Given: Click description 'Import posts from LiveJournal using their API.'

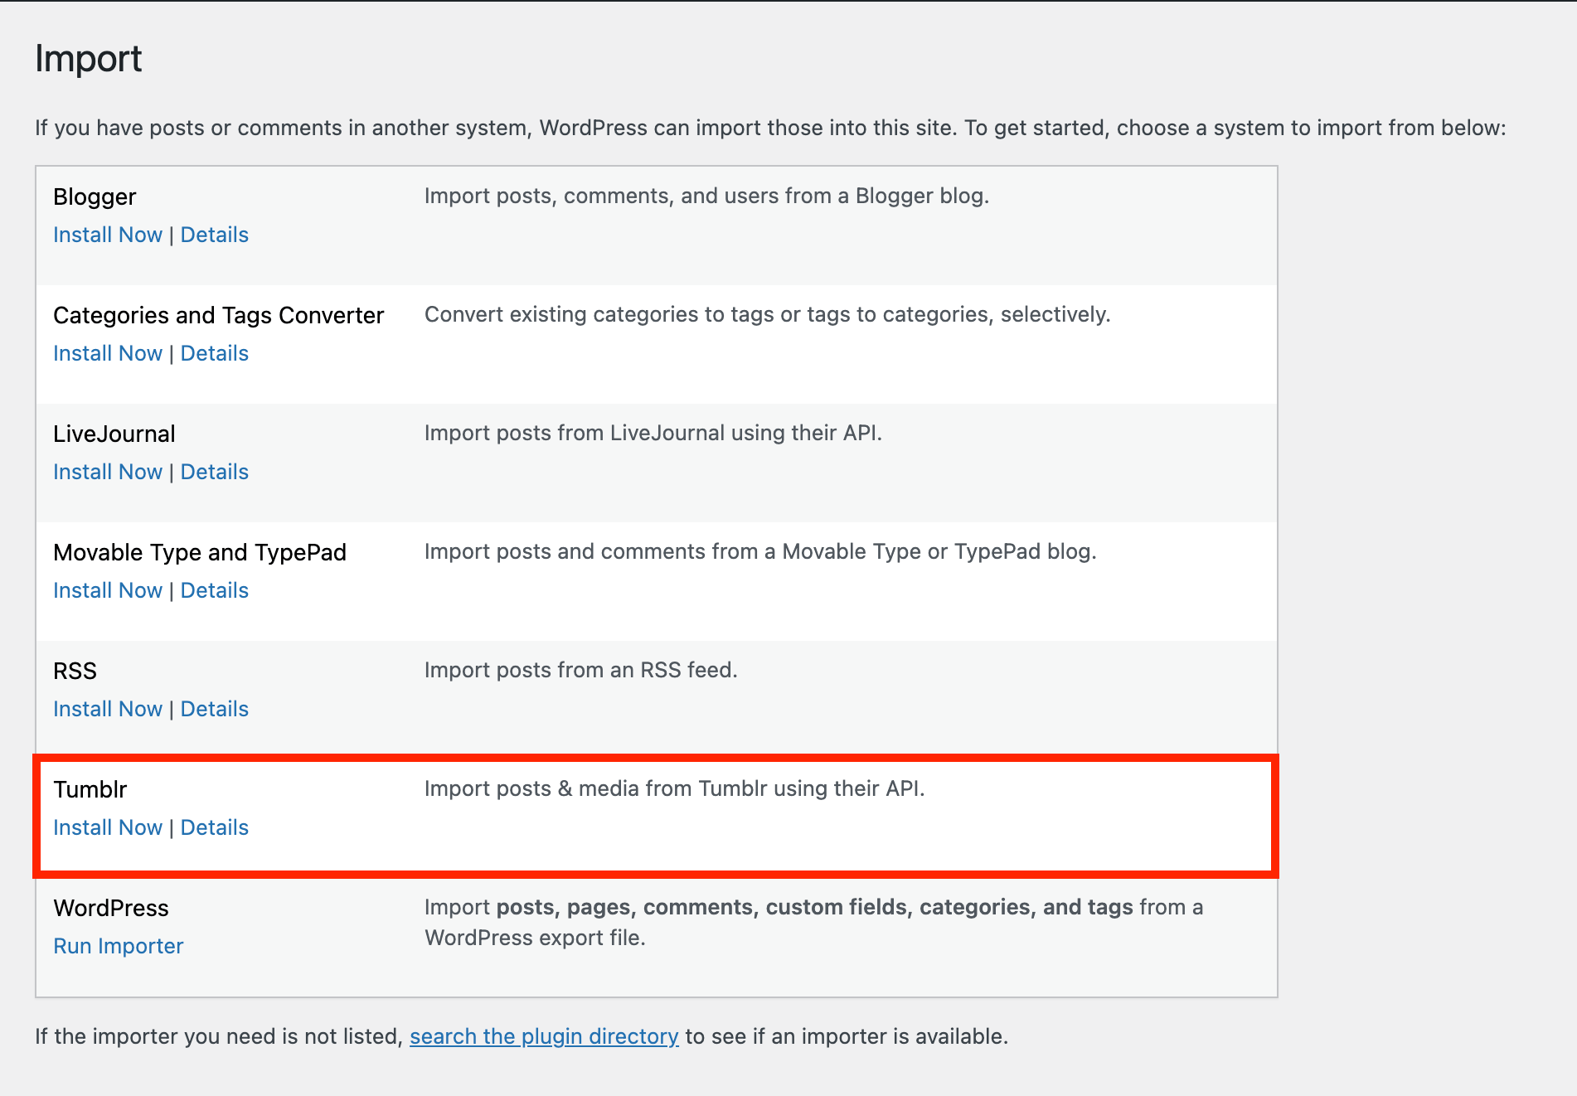Looking at the screenshot, I should tap(653, 433).
